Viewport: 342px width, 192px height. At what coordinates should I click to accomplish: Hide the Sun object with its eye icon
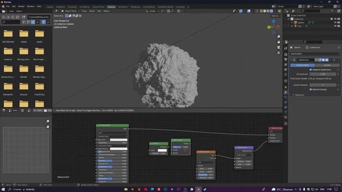(x=335, y=26)
